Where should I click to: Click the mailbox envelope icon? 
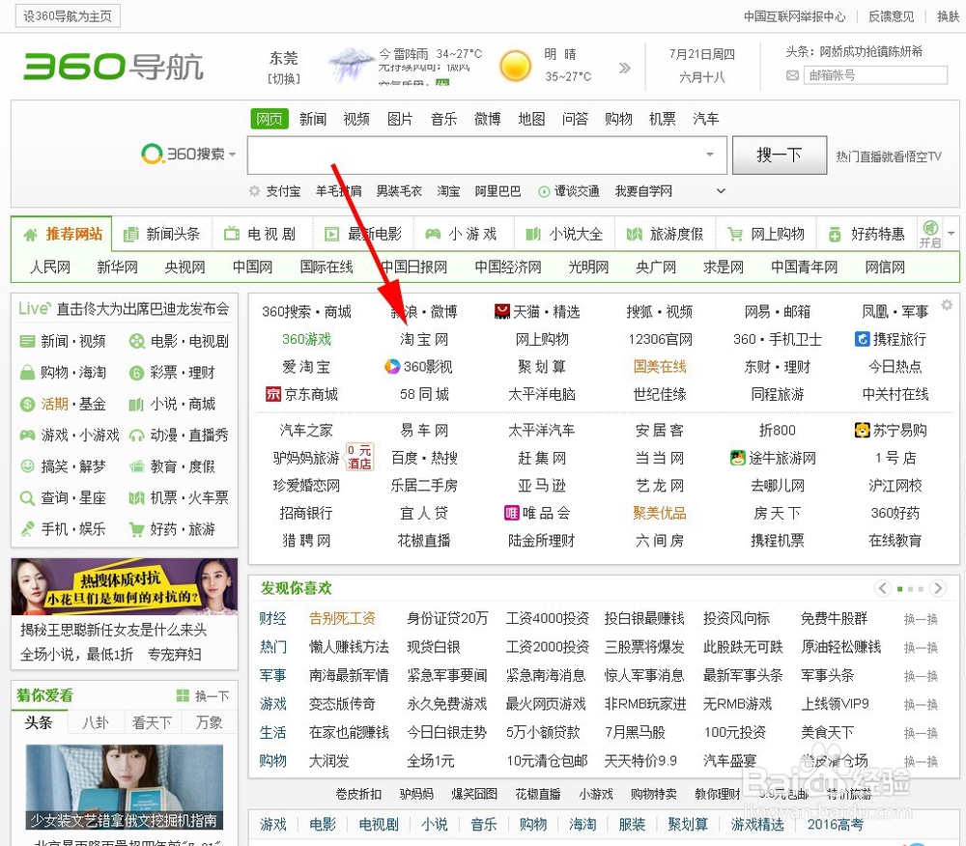click(x=792, y=75)
